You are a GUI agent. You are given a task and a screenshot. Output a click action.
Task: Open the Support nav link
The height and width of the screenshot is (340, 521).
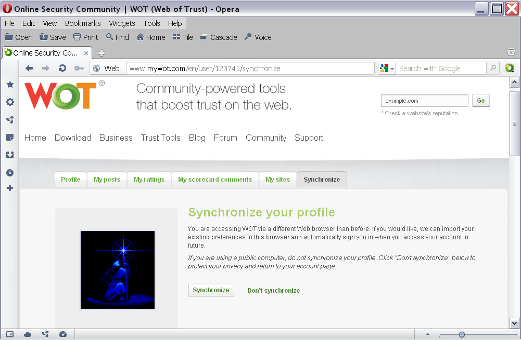coord(309,138)
